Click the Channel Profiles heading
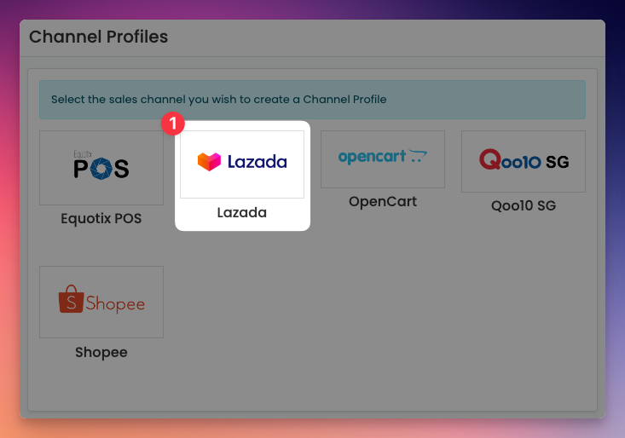This screenshot has height=438, width=625. 98,37
